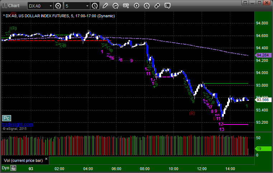Click the chart title DX A0 text
This screenshot has width=273, height=173.
59,16
